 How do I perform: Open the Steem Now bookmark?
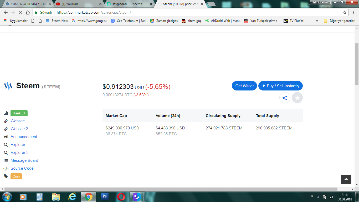(x=57, y=21)
